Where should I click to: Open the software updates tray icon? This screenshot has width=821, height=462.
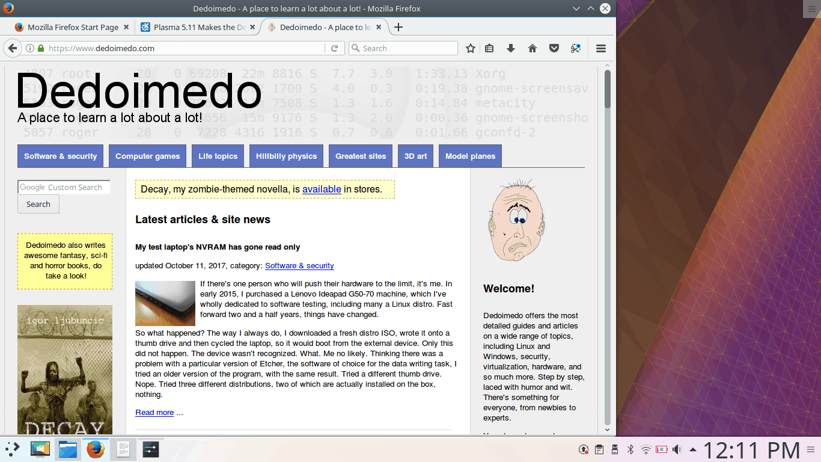[x=583, y=449]
